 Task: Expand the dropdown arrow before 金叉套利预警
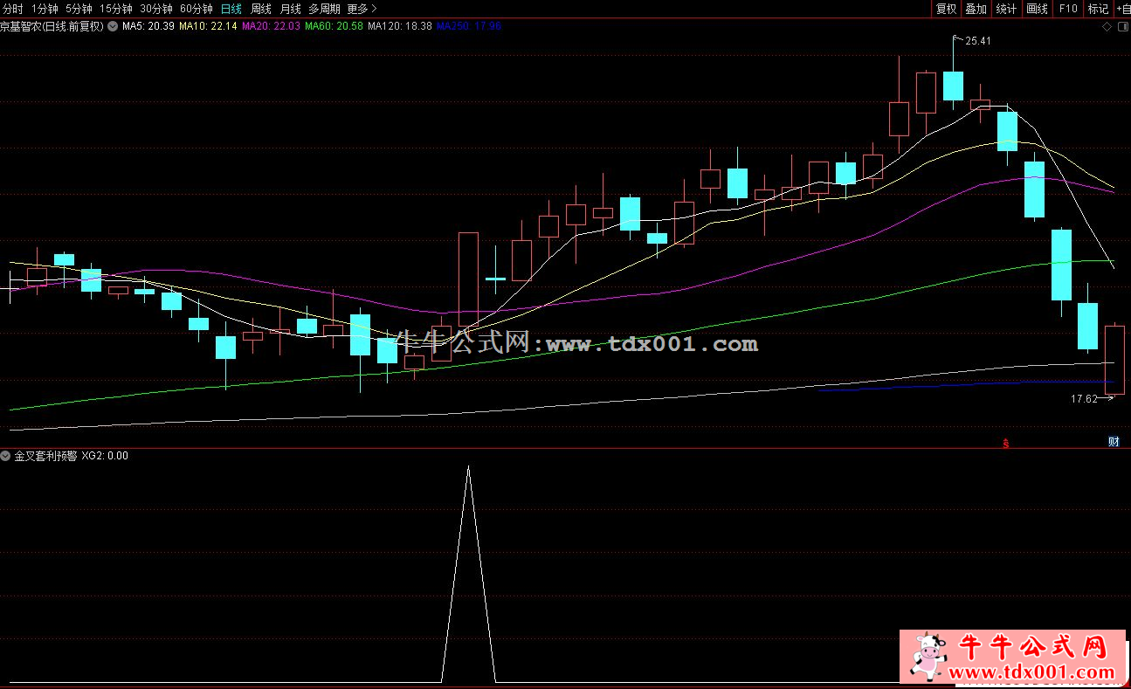click(6, 456)
